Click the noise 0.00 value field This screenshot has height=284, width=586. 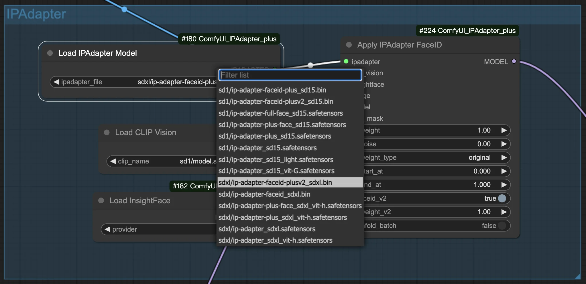(484, 144)
